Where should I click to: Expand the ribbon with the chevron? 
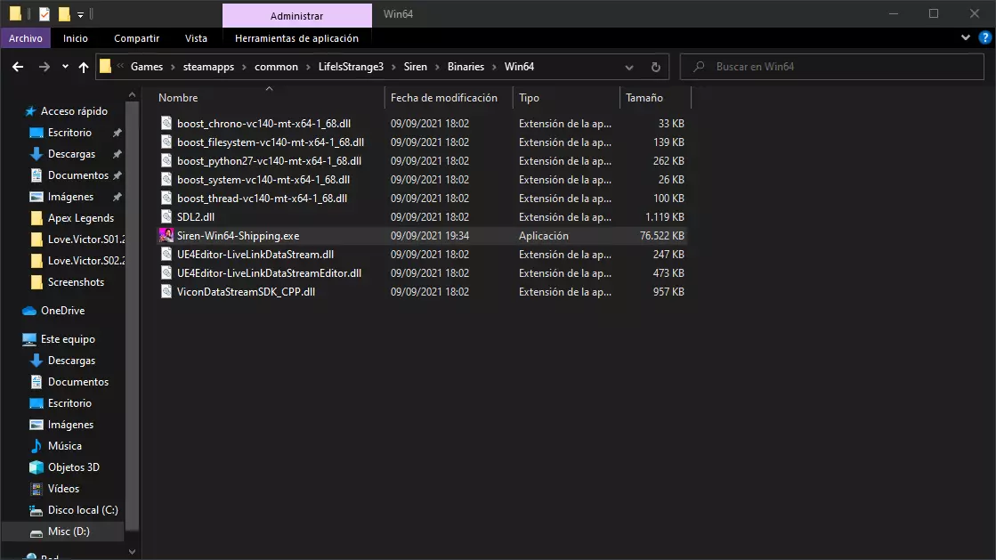coord(968,38)
